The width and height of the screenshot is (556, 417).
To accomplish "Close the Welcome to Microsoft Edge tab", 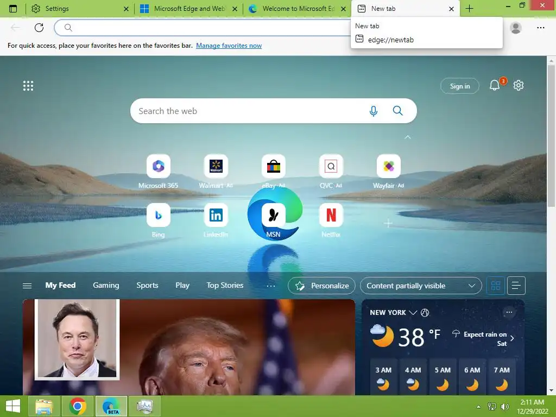I will (343, 9).
